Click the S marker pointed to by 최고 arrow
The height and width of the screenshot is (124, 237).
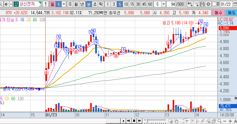(x=201, y=22)
